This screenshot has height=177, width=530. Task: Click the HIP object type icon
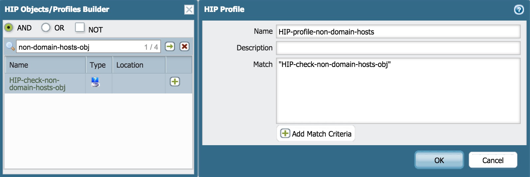(x=95, y=82)
